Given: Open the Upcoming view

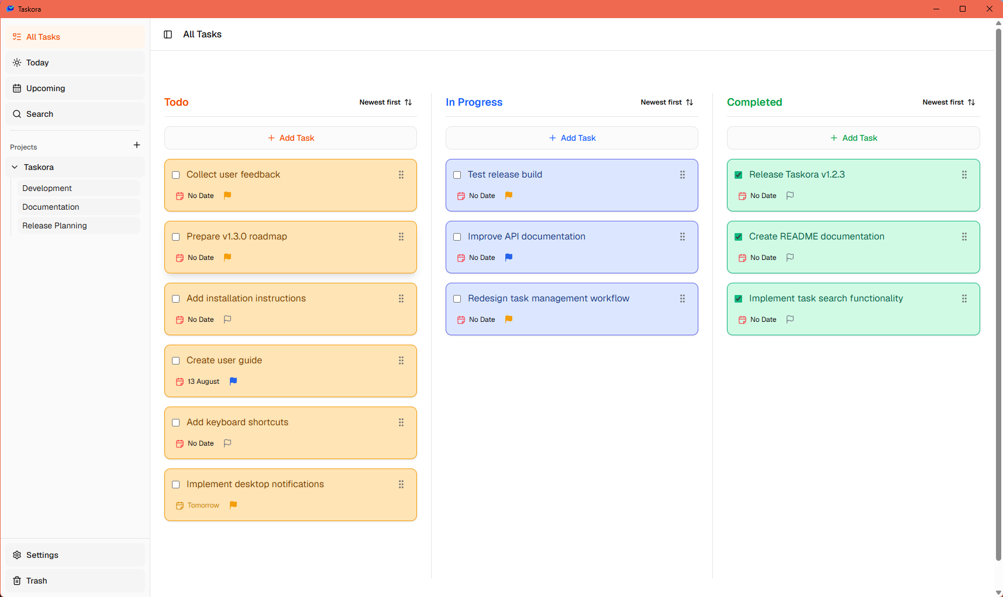Looking at the screenshot, I should point(75,88).
